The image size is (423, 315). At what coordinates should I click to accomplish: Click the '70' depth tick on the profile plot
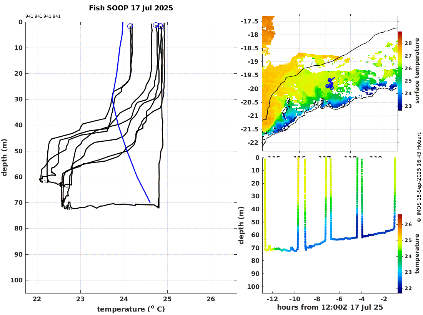coord(18,202)
